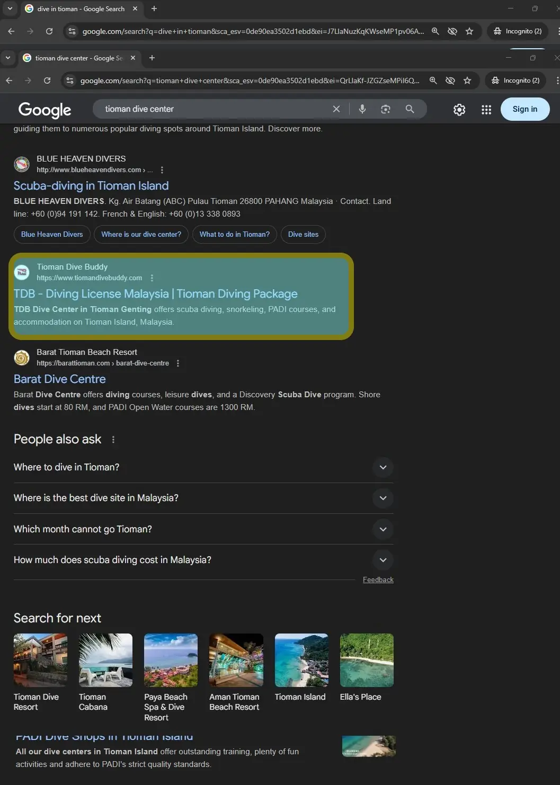The image size is (560, 785).
Task: Click the 'tioman dive center' search input field
Action: (215, 109)
